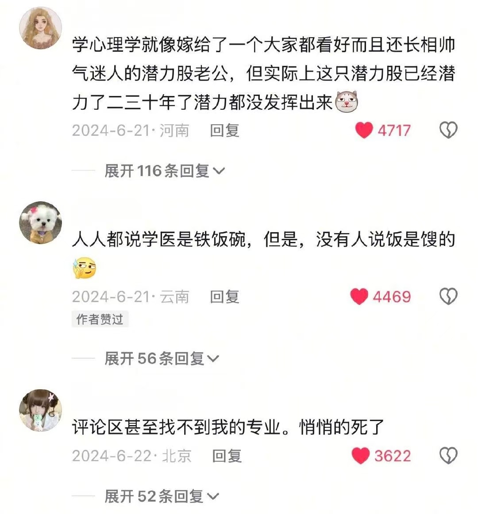Like the medicine comment with 4469 likes

[359, 296]
